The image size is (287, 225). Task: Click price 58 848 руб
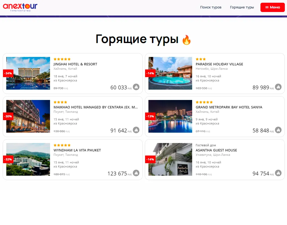point(263,130)
